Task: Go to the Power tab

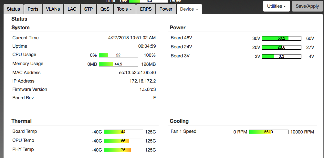Action: click(166, 9)
